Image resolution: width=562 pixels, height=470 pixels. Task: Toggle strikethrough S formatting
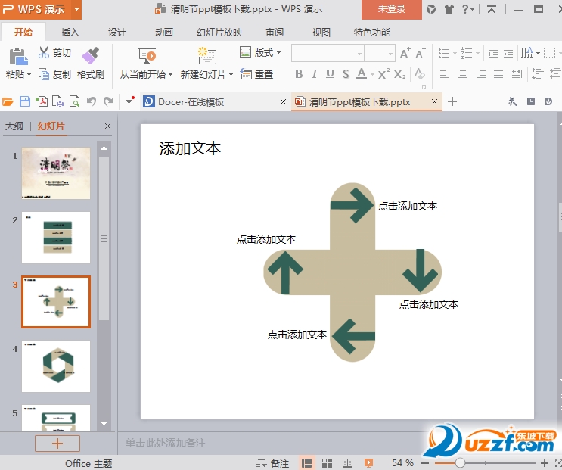346,74
